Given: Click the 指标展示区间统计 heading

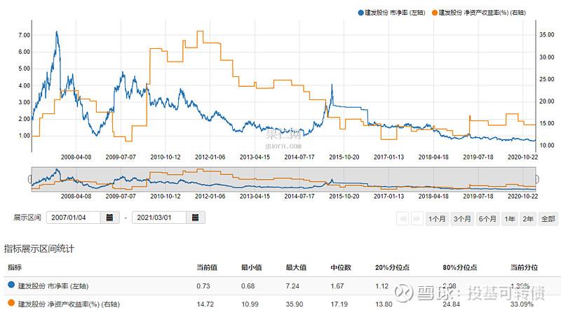Looking at the screenshot, I should pyautogui.click(x=39, y=248).
